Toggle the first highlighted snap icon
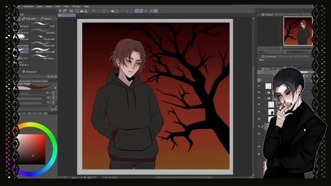The image size is (331, 186). (137, 11)
